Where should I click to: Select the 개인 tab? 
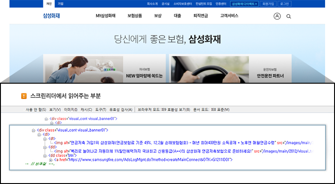[x=49, y=4]
